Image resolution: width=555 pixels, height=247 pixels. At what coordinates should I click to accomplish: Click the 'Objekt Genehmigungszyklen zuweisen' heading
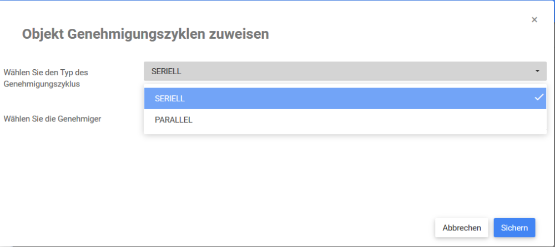click(x=145, y=34)
